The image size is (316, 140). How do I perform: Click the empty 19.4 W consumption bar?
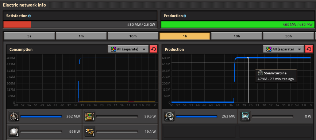[117, 132]
